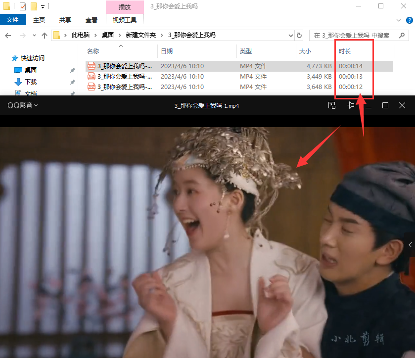This screenshot has width=415, height=358.
Task: Go up one folder level
Action: (x=45, y=36)
